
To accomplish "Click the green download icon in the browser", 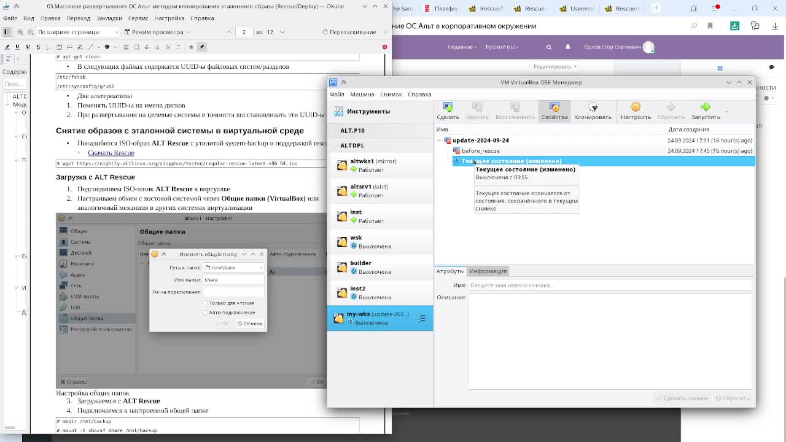I will (734, 26).
